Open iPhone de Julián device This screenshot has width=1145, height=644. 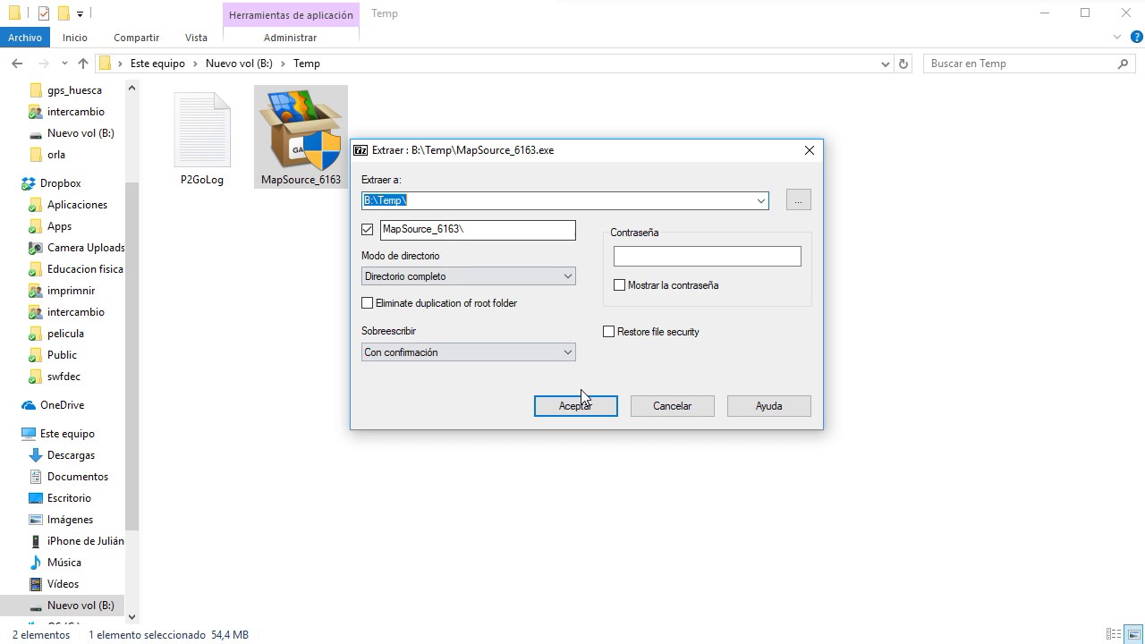[85, 541]
